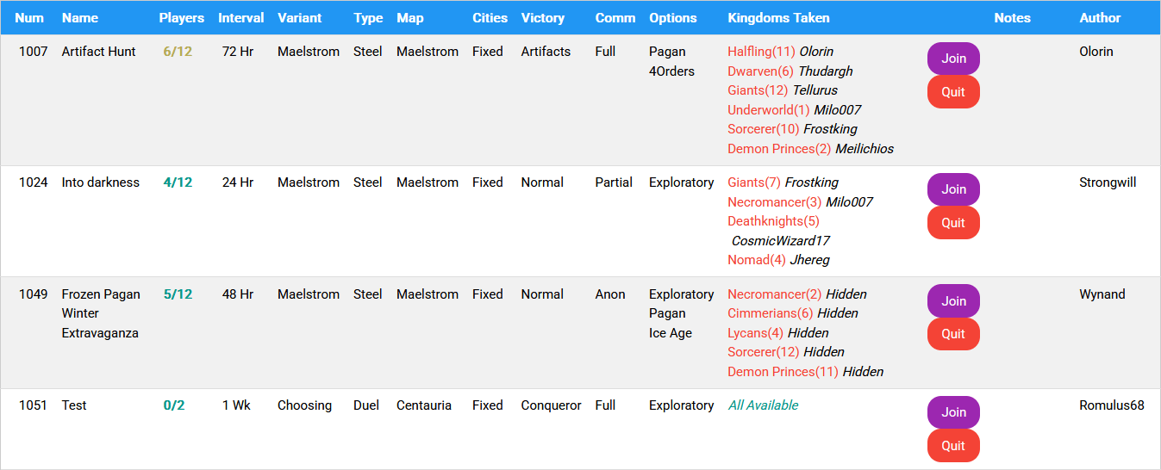Click the Author column header

coord(1100,18)
